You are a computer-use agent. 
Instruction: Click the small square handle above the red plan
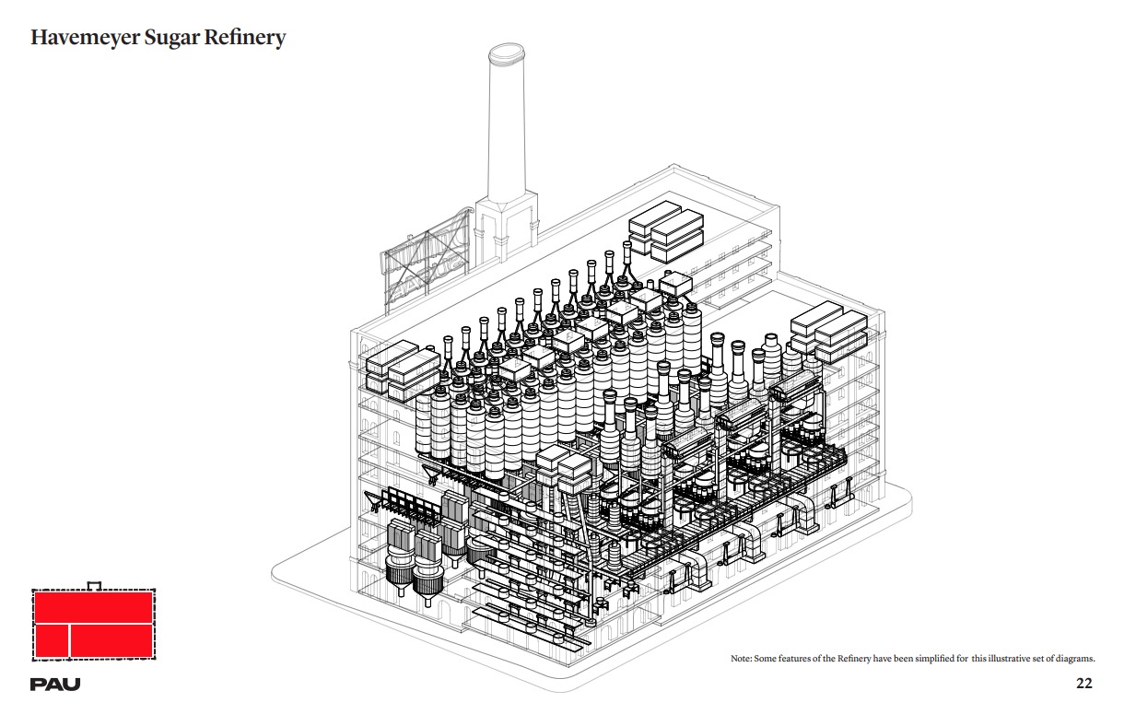coord(92,586)
